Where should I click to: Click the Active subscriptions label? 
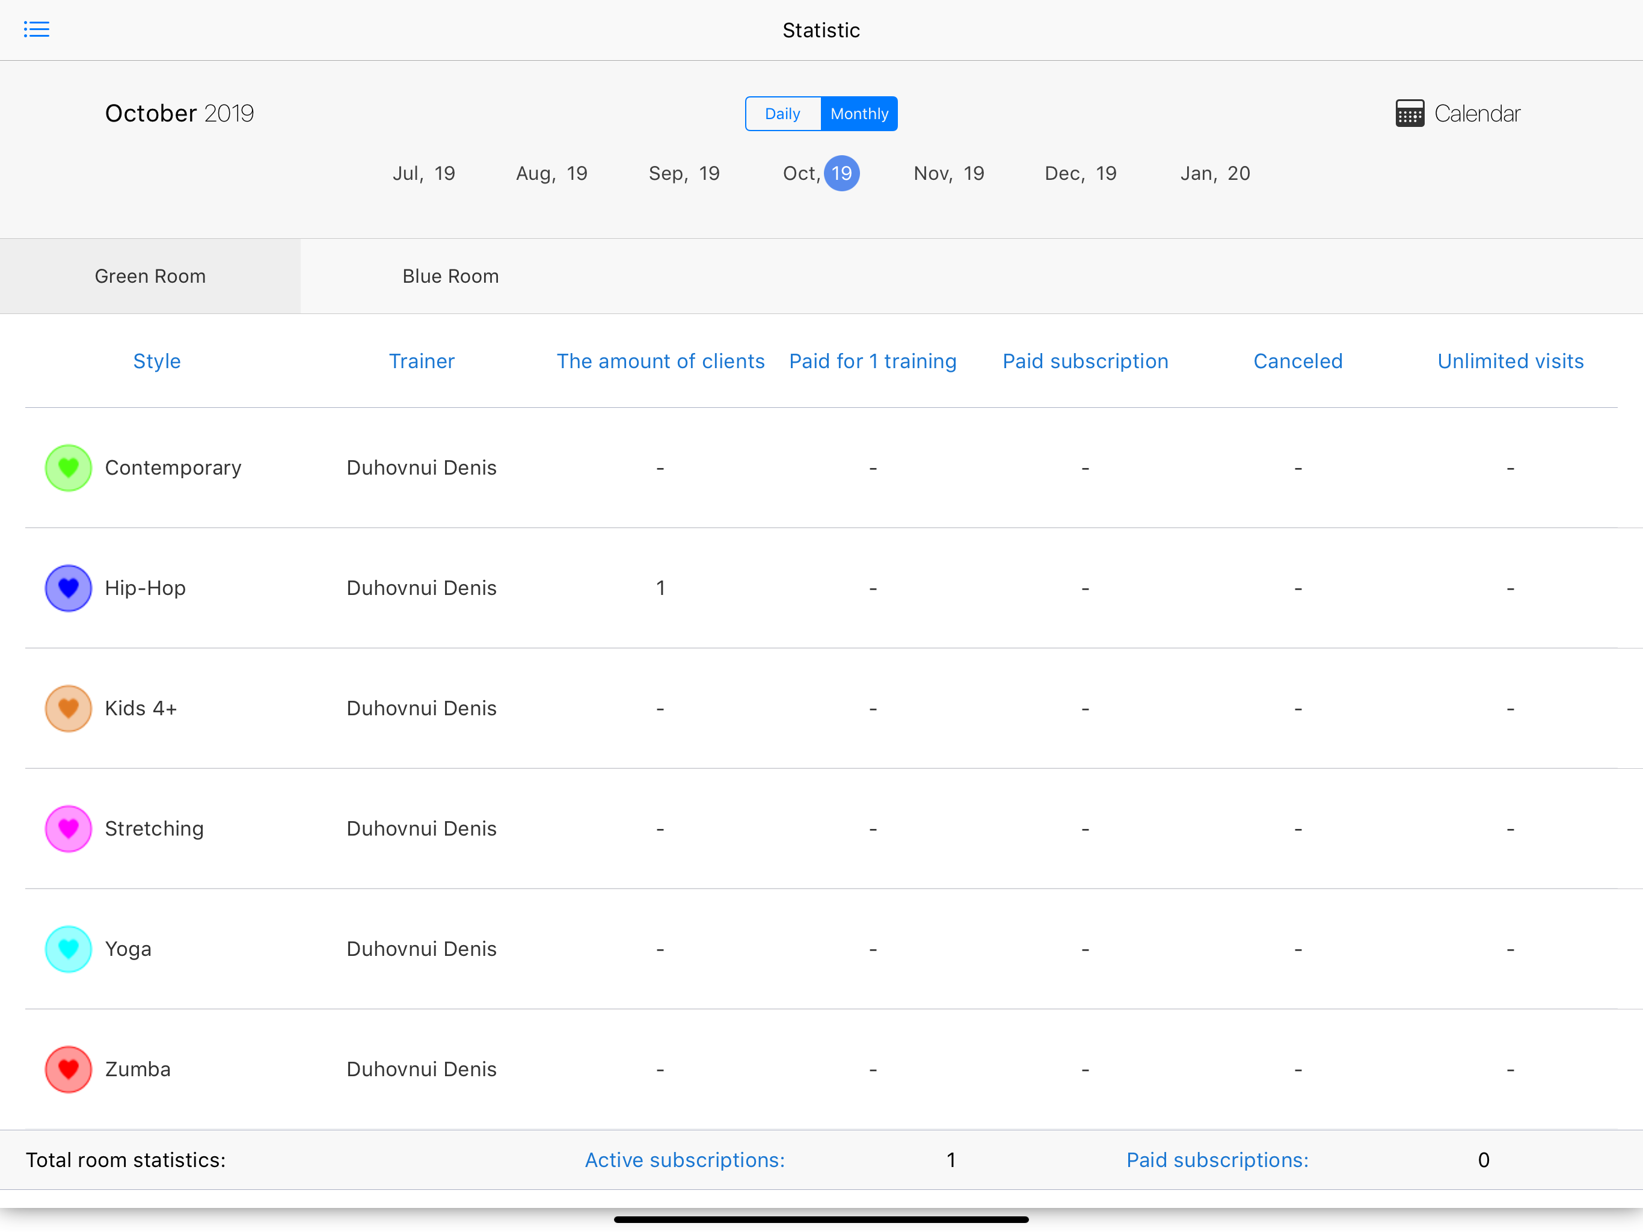684,1160
